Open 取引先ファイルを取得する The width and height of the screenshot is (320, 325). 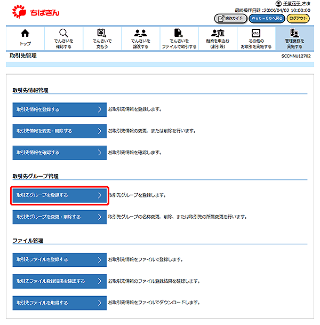(x=59, y=303)
